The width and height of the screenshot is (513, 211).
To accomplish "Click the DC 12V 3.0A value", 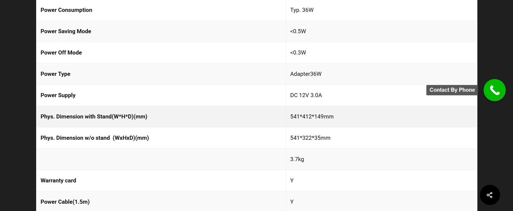I will [306, 95].
